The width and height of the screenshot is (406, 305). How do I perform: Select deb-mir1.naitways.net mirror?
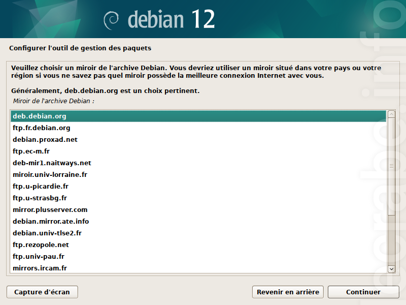coord(198,163)
